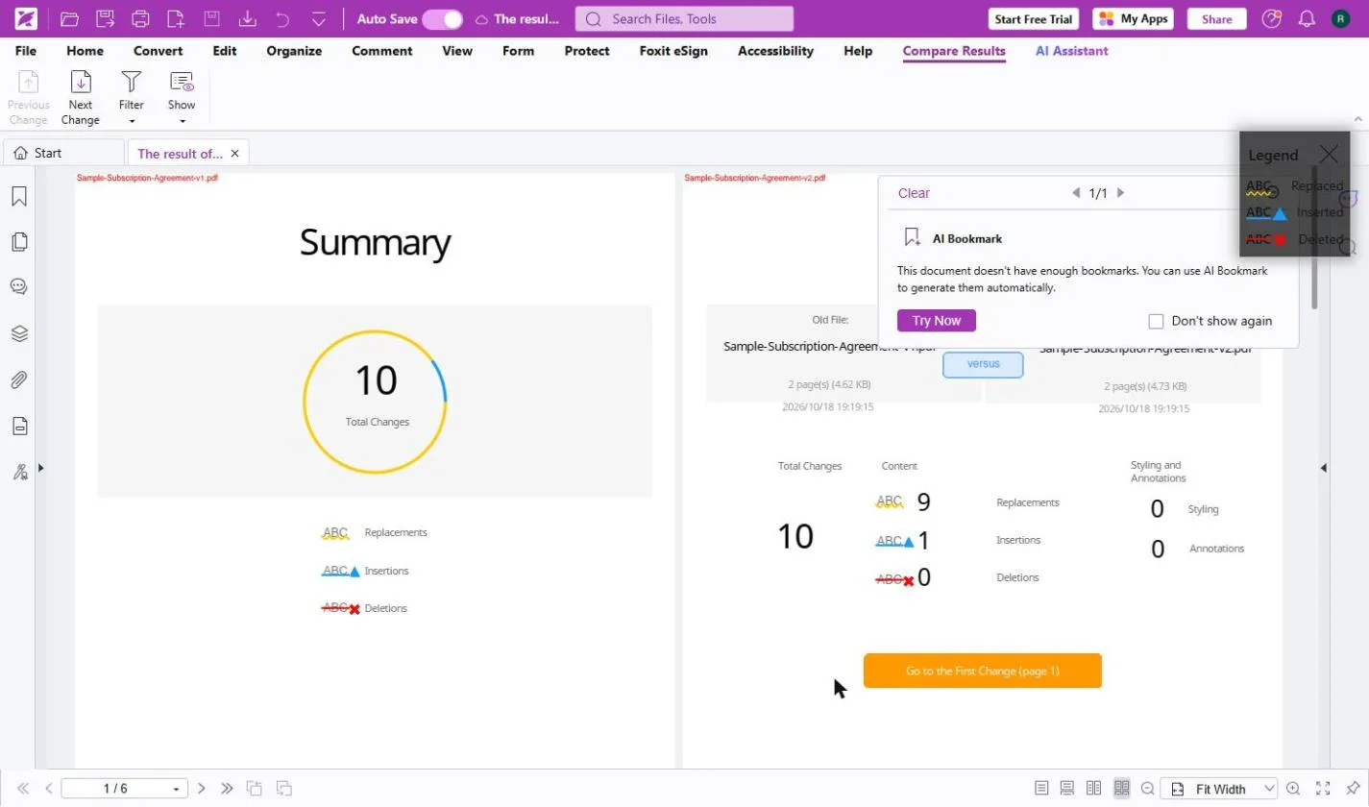Screen dimensions: 1369x807
Task: Click the Clear link in the notification
Action: [914, 193]
